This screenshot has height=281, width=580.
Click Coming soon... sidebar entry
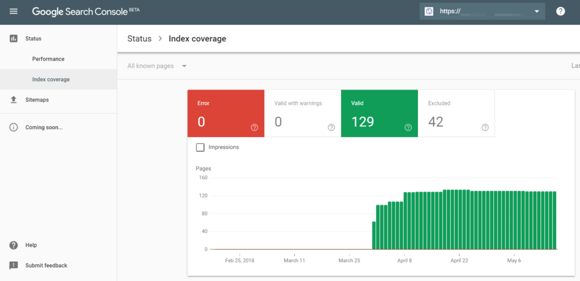pyautogui.click(x=58, y=127)
